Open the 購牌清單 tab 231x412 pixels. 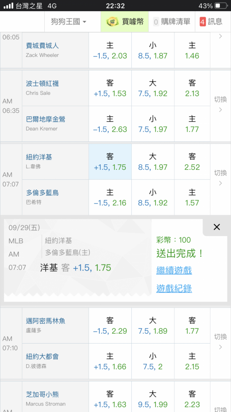pyautogui.click(x=172, y=21)
